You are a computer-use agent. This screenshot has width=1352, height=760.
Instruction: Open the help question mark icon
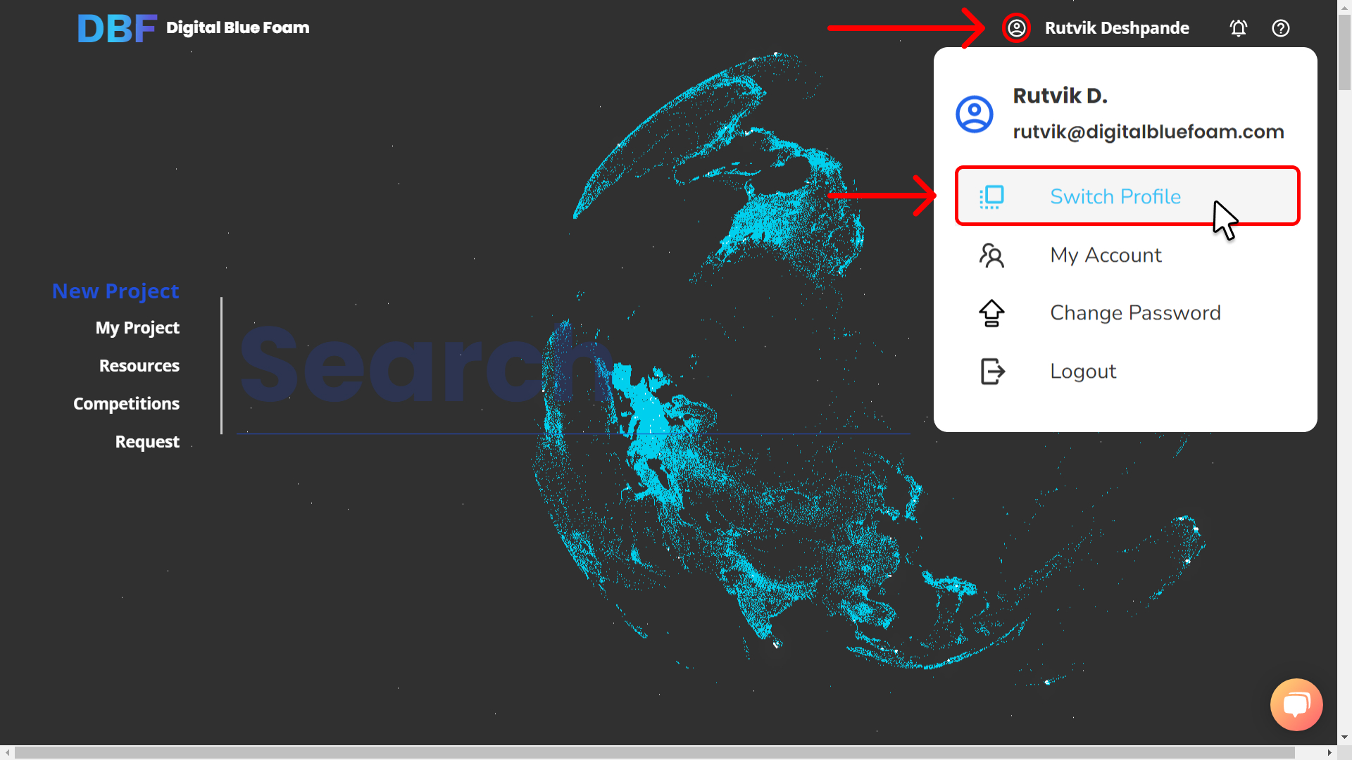click(1281, 28)
